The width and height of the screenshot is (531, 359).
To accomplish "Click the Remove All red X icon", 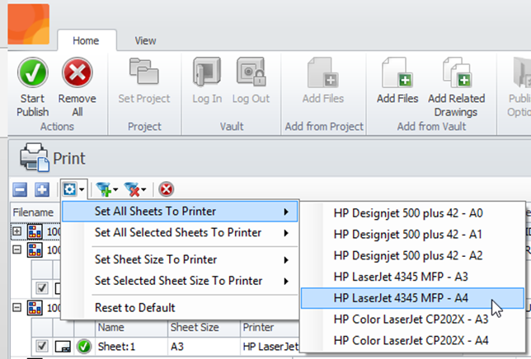I will [x=78, y=72].
